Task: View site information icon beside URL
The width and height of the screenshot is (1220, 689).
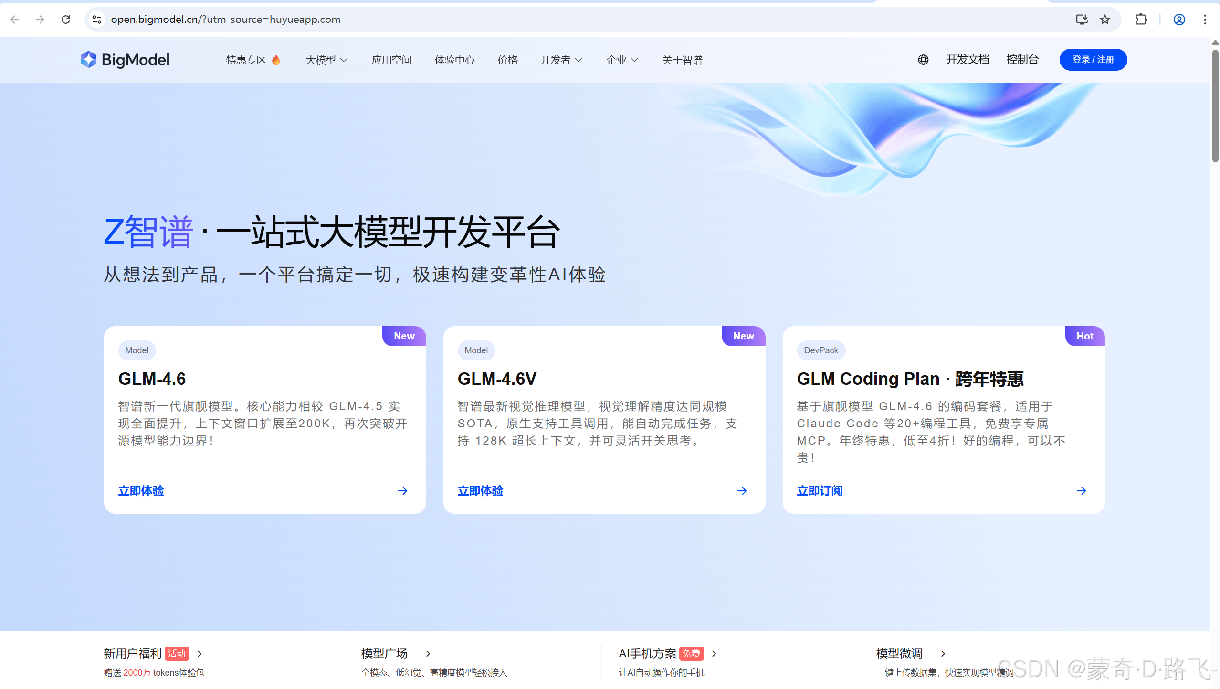Action: pyautogui.click(x=97, y=20)
